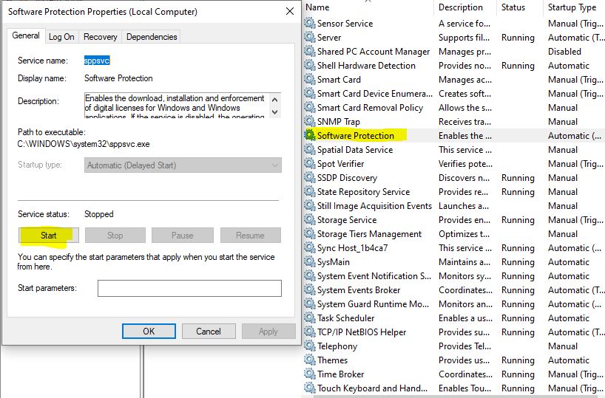Image resolution: width=605 pixels, height=398 pixels.
Task: Select the Software Protection service row
Action: click(x=454, y=136)
